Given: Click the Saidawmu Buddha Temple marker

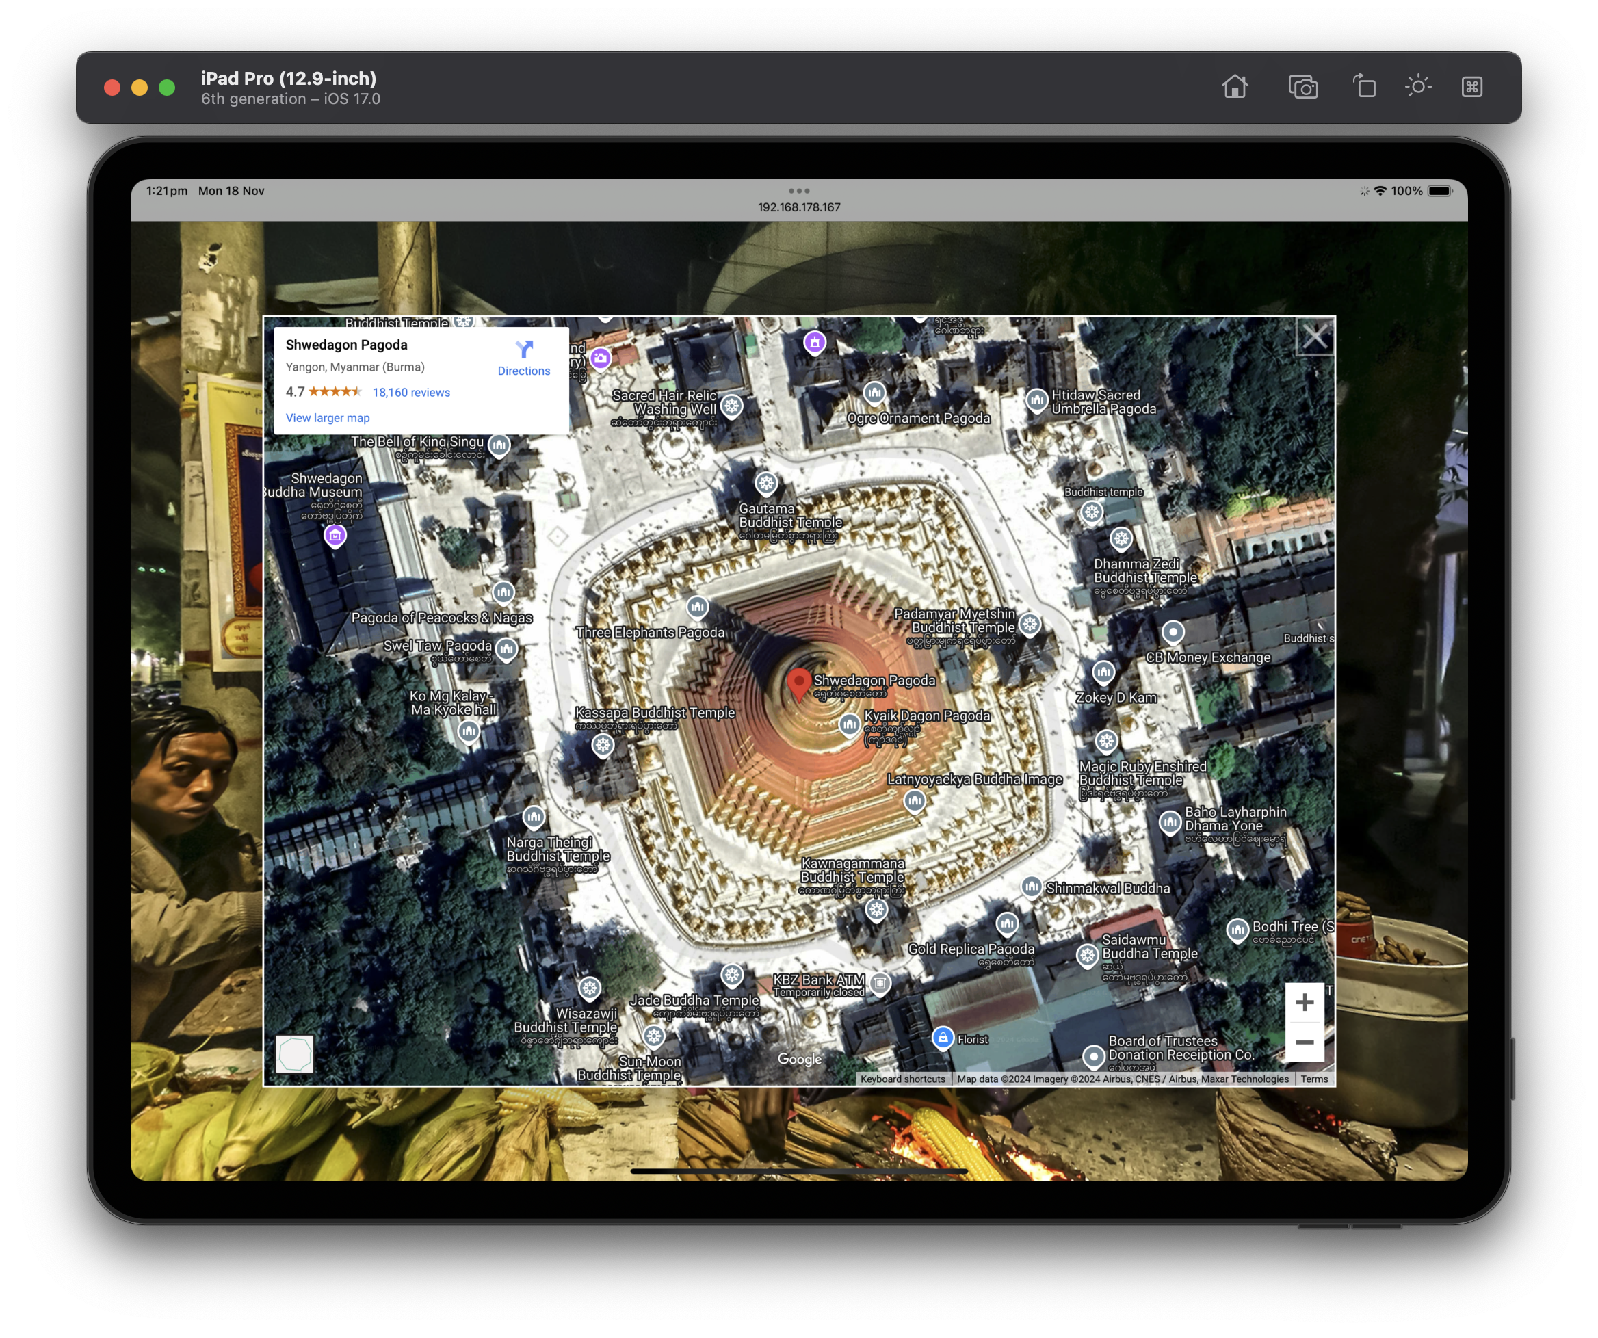Looking at the screenshot, I should point(1088,955).
